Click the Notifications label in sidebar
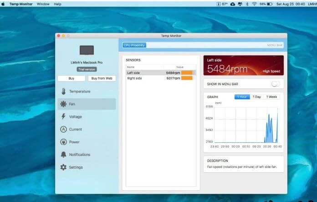Screen dimensions: 317x202 click(80, 155)
